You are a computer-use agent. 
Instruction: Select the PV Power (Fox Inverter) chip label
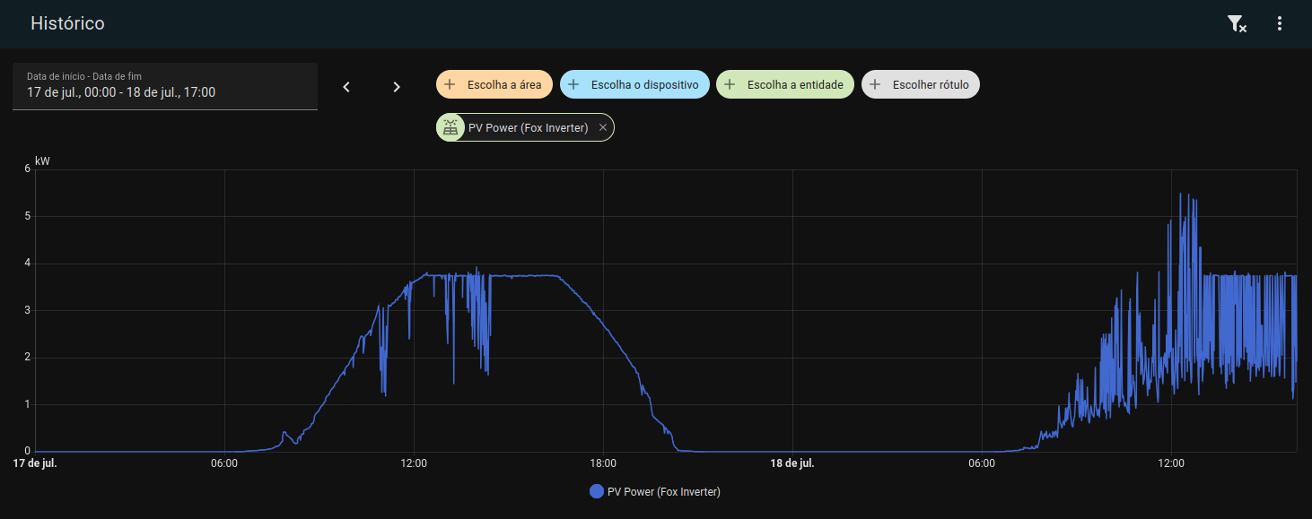click(x=529, y=128)
